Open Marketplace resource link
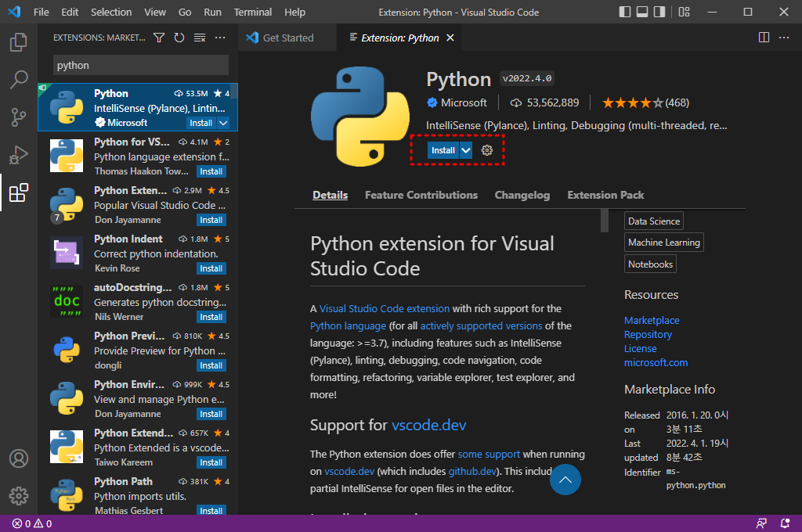This screenshot has height=532, width=802. (652, 321)
